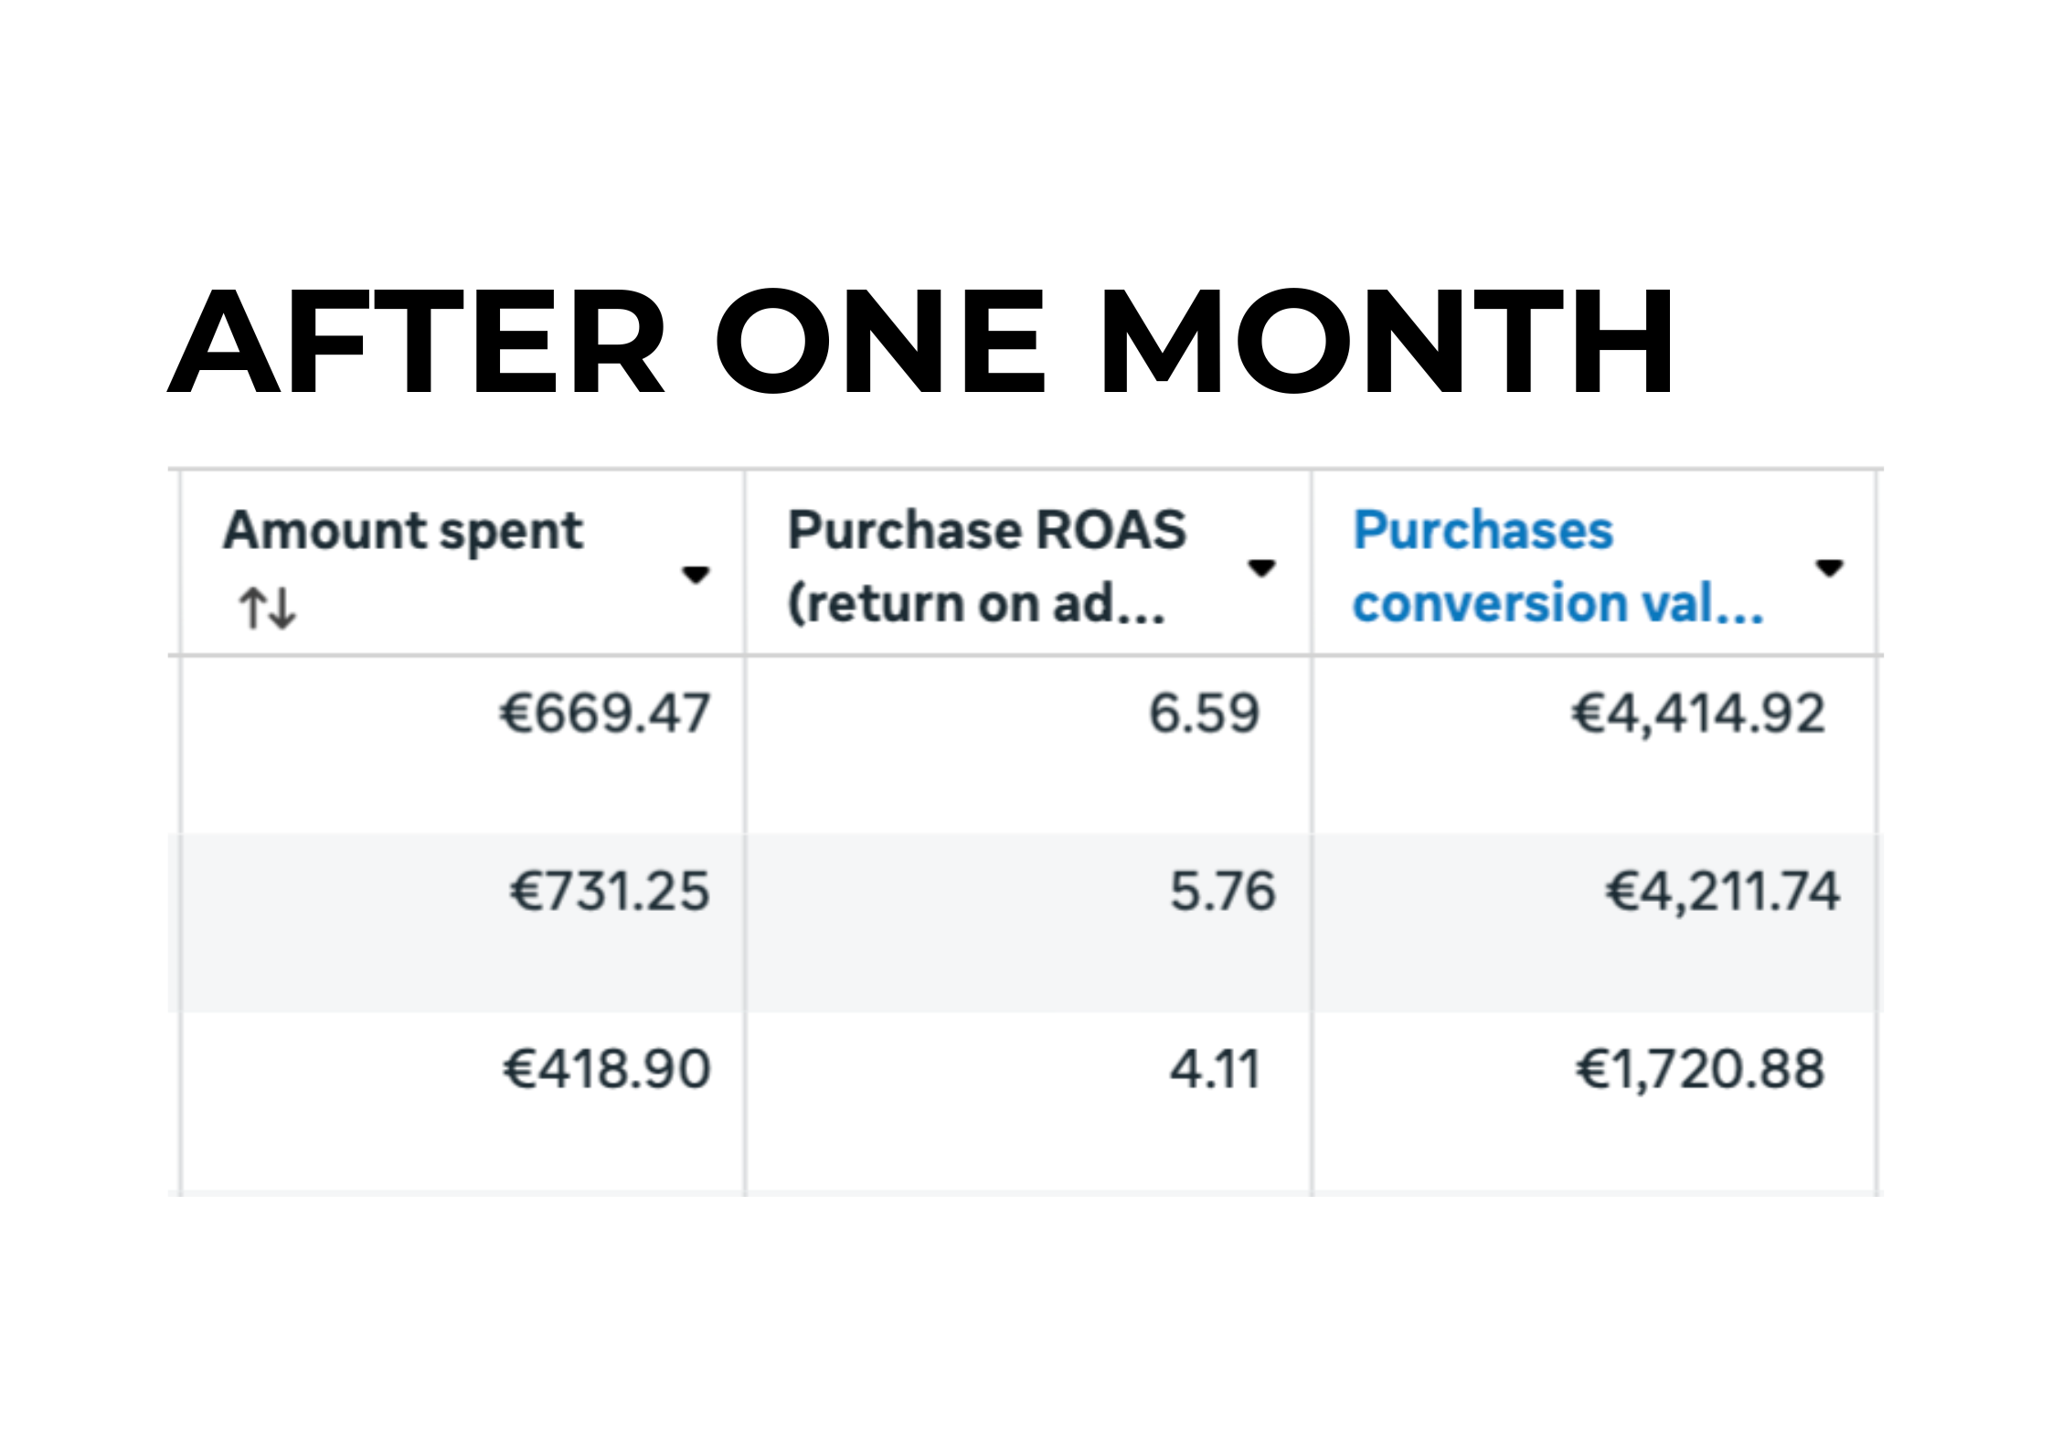The width and height of the screenshot is (2052, 1450).
Task: Click the 6.59 ROAS value
Action: pyautogui.click(x=1204, y=714)
